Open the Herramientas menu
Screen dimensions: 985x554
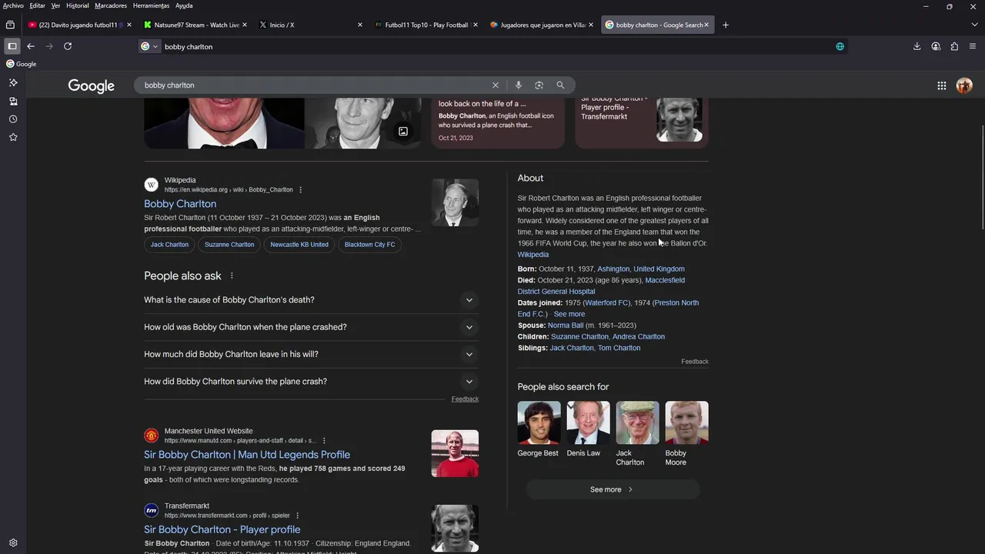[x=151, y=5]
